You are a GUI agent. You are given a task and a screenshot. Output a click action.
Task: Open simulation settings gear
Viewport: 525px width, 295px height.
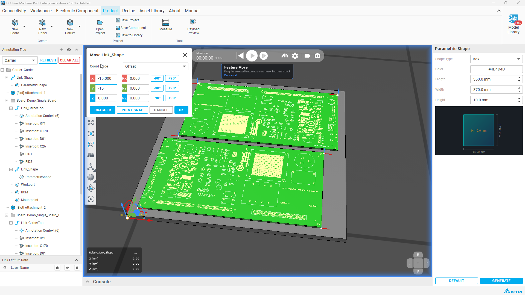(x=295, y=56)
